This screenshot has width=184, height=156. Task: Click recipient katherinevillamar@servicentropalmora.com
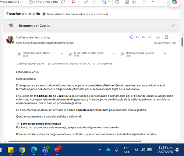tap(48, 43)
